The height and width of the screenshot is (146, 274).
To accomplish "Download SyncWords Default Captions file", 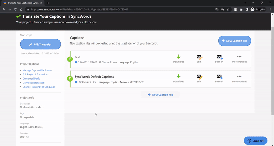I will point(178,78).
